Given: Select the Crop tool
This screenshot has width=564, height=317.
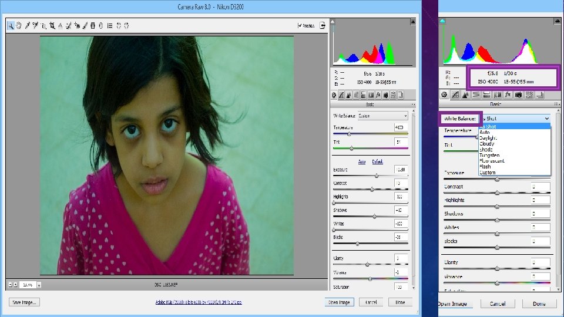Looking at the screenshot, I should click(52, 26).
